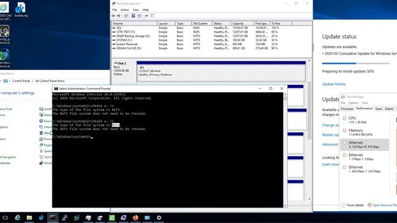Click Task View button on taskbar
This screenshot has width=397, height=223.
point(6,217)
